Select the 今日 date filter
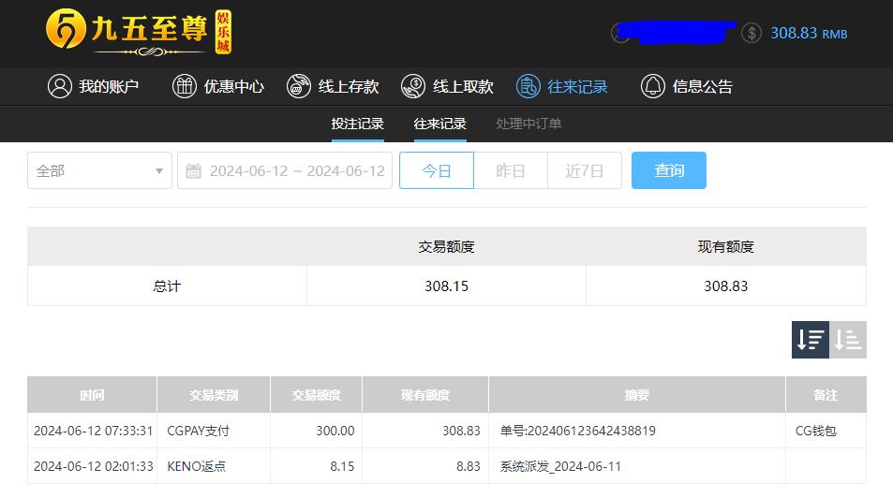The height and width of the screenshot is (498, 893). [437, 170]
